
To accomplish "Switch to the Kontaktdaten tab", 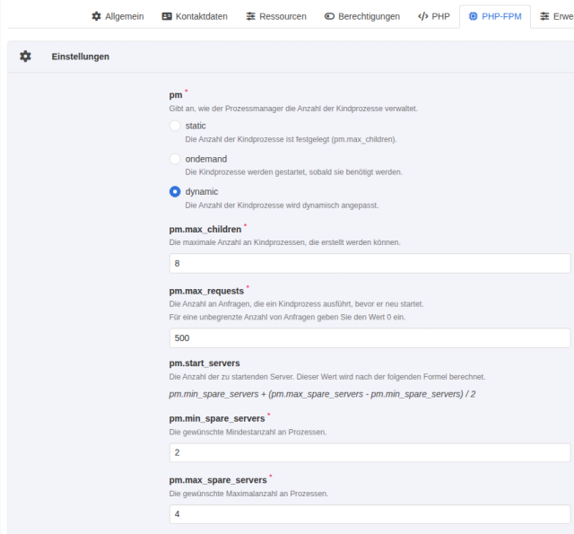I will (x=195, y=16).
